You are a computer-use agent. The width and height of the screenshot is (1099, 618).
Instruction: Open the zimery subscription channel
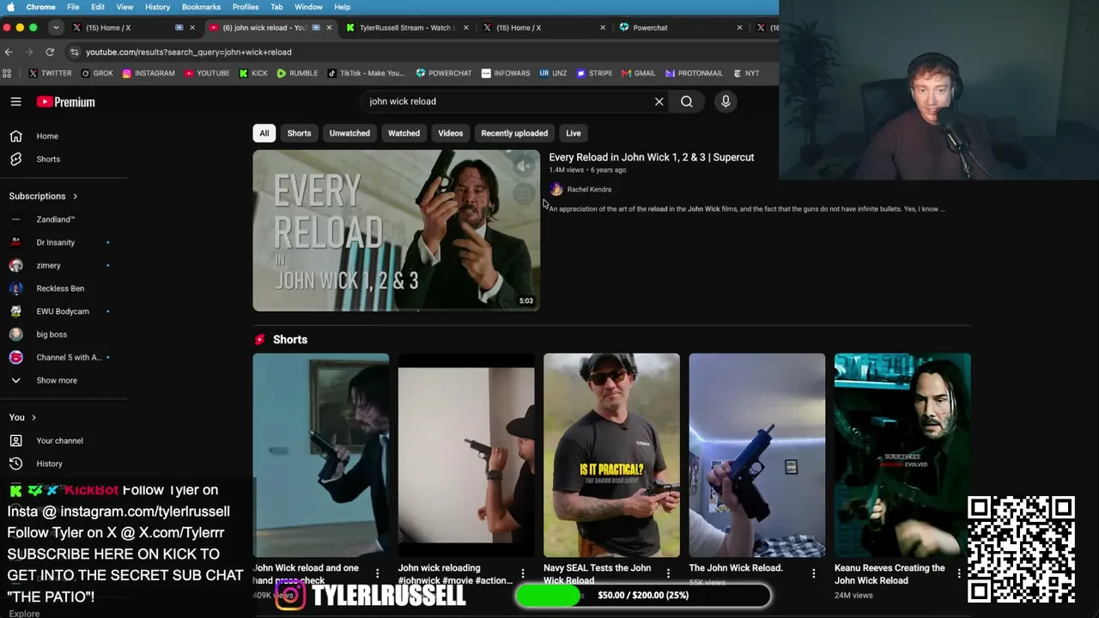[49, 265]
